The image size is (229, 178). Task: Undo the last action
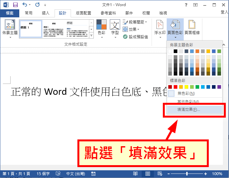coord(25,5)
